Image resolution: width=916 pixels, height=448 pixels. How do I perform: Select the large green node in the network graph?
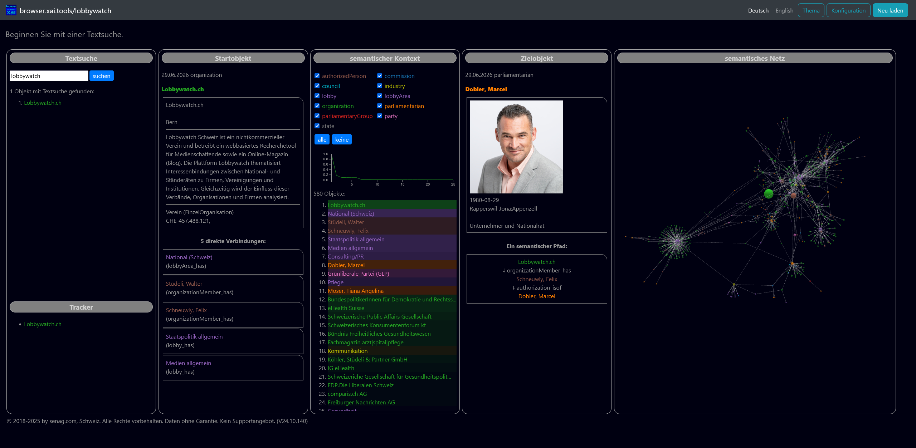point(769,194)
